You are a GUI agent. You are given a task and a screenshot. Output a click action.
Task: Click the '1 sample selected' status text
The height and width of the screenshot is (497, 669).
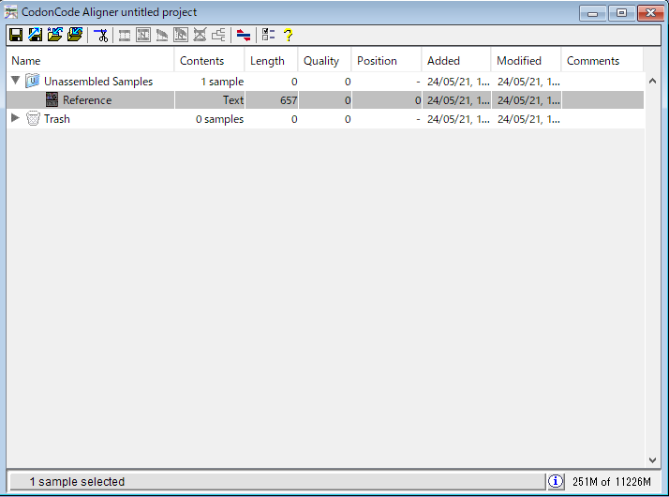tap(77, 482)
